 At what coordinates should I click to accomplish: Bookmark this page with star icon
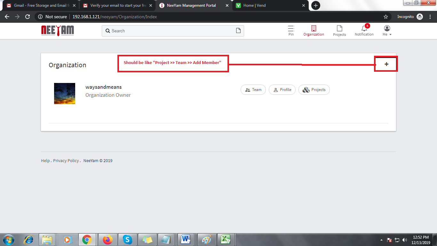coord(385,17)
